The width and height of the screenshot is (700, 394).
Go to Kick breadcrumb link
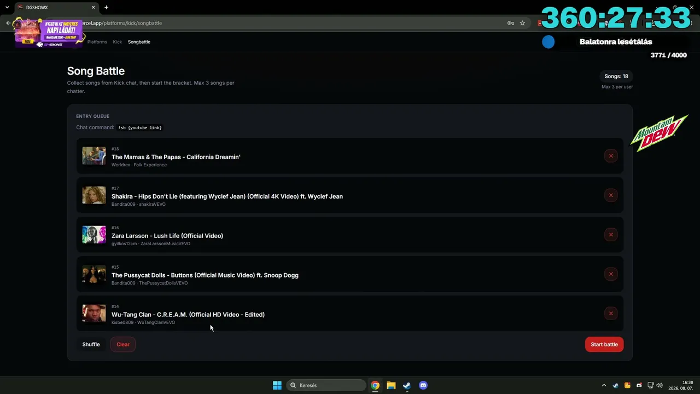(x=118, y=42)
